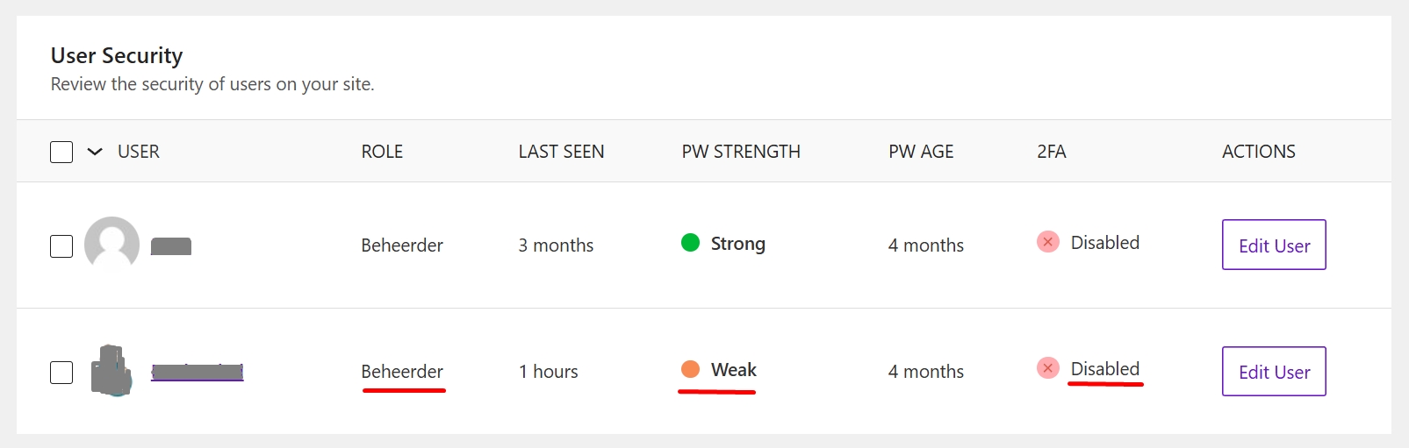Click the USER column header
This screenshot has height=448, width=1409.
(x=139, y=152)
